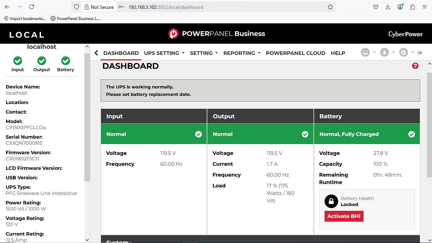The height and width of the screenshot is (243, 432).
Task: Expand the REPORTING dropdown menu
Action: click(242, 53)
